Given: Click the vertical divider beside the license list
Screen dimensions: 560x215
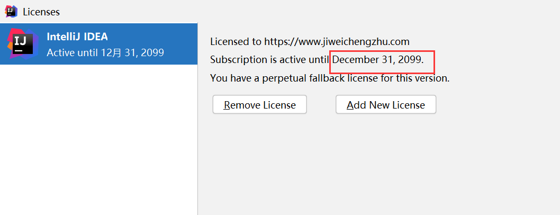Looking at the screenshot, I should [197, 119].
